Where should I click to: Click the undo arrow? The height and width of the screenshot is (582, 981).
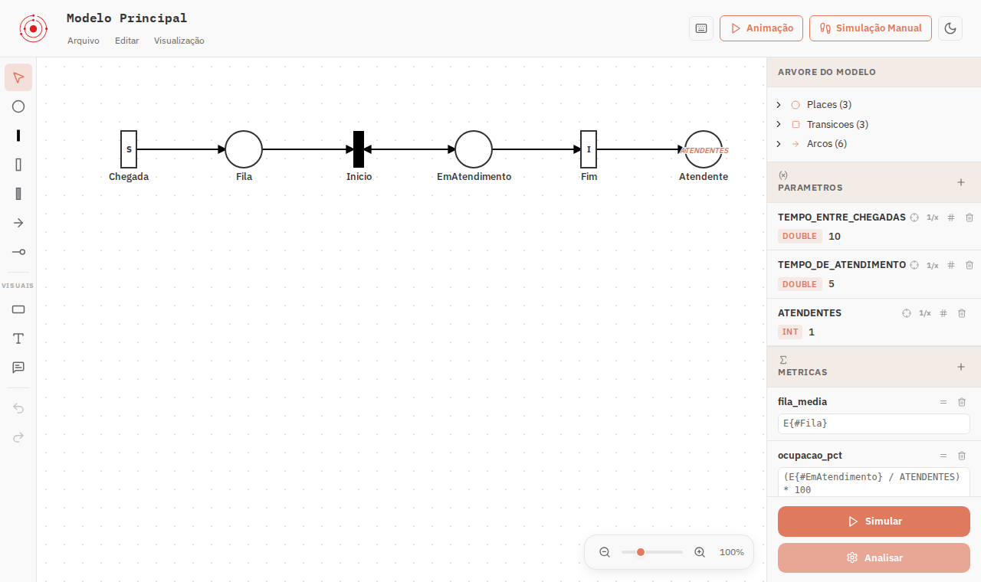pyautogui.click(x=18, y=408)
